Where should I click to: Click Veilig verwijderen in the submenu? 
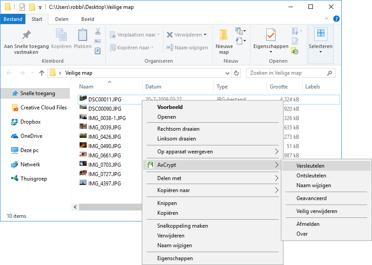coord(316,211)
